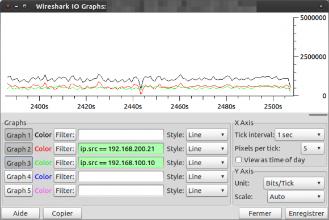Open the Pixels per tick dropdown
The image size is (329, 220).
(313, 149)
